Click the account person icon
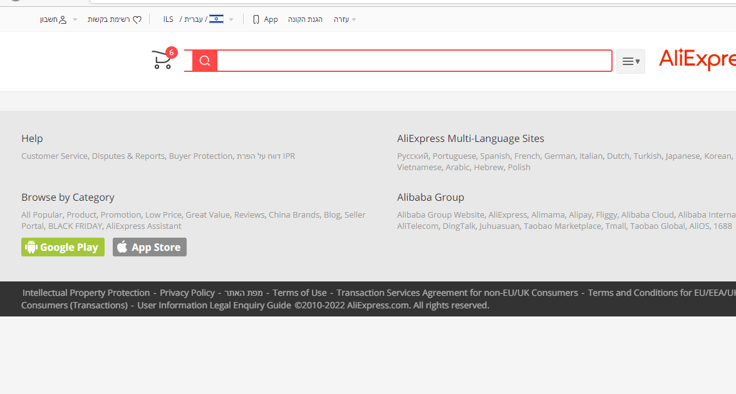This screenshot has height=394, width=736. point(63,19)
